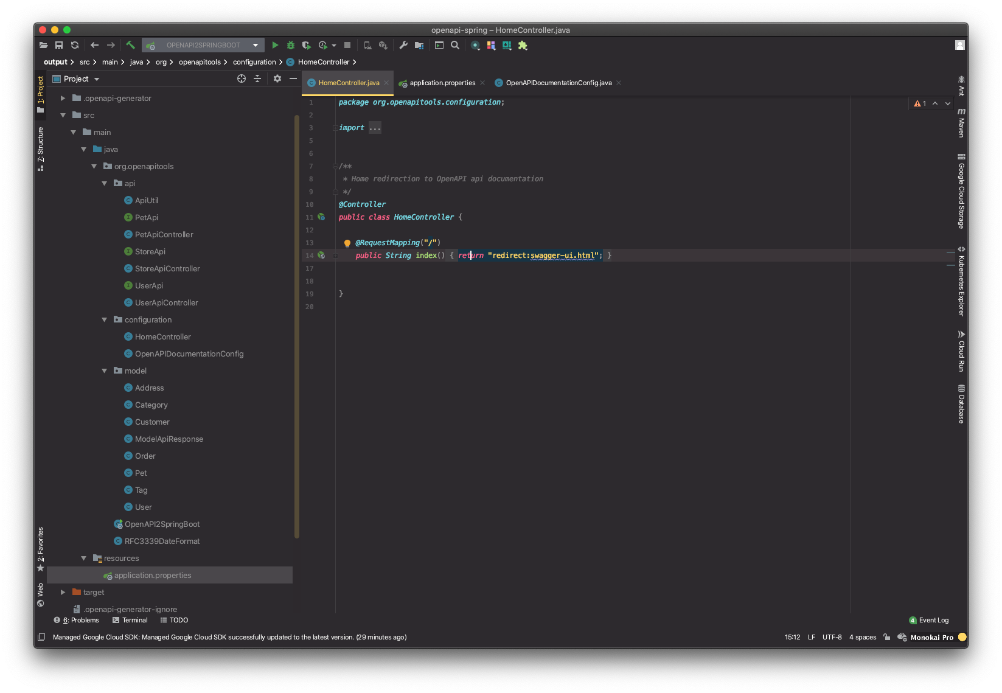Image resolution: width=1002 pixels, height=693 pixels.
Task: Open the Database tool window
Action: [x=961, y=405]
